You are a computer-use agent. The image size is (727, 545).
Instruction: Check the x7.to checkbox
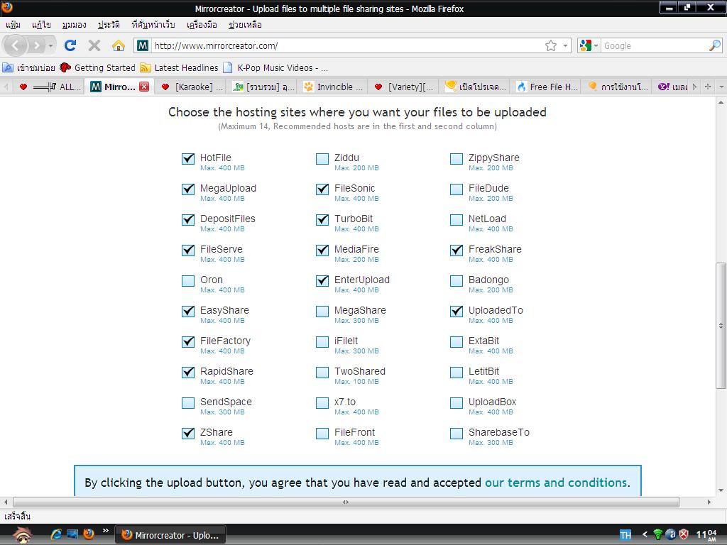[x=322, y=403]
